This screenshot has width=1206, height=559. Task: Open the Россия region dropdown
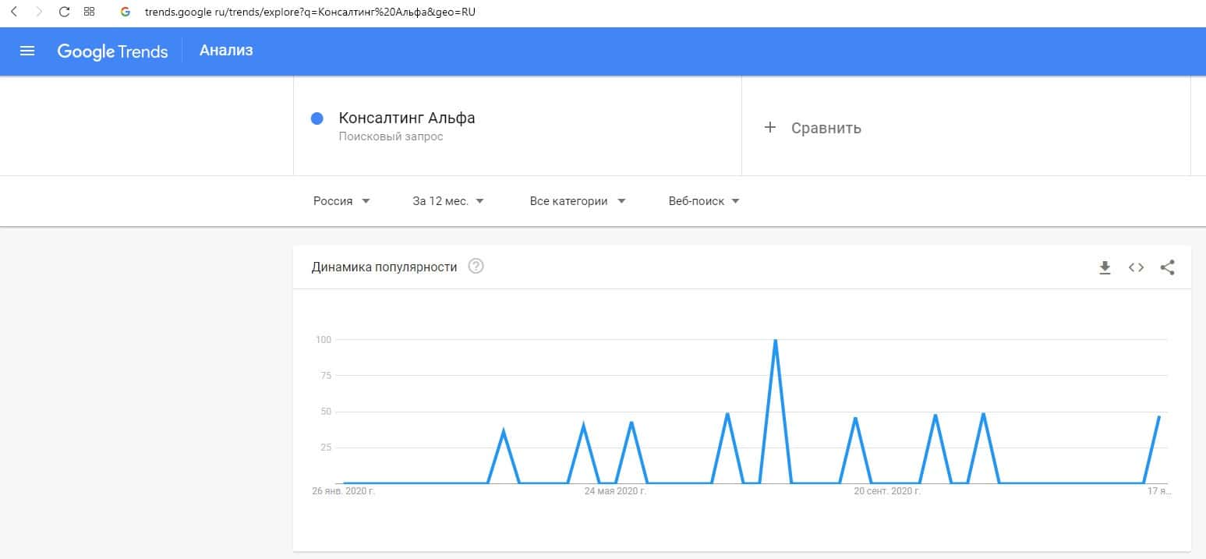click(x=341, y=201)
